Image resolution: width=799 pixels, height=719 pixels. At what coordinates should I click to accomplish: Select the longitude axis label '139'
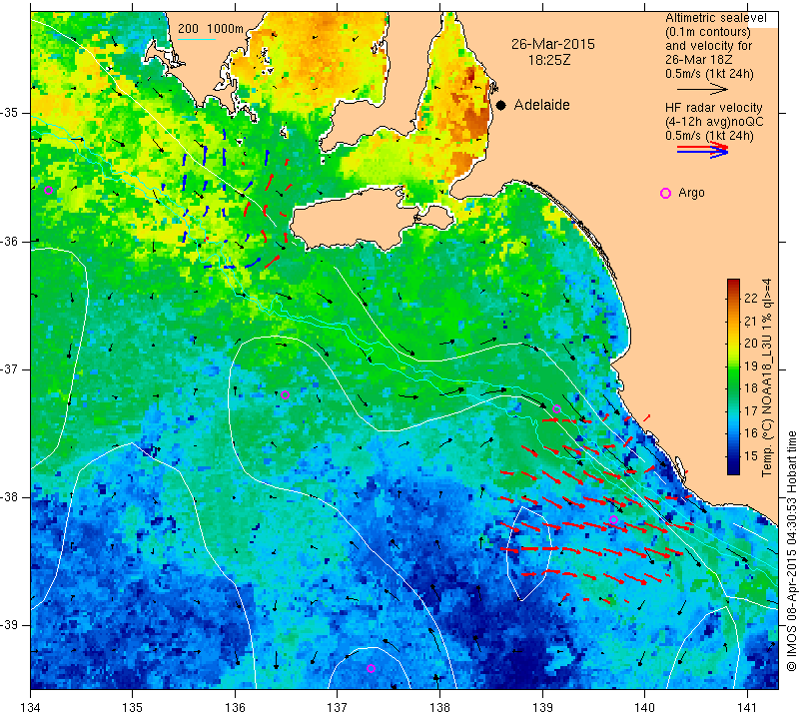(542, 708)
